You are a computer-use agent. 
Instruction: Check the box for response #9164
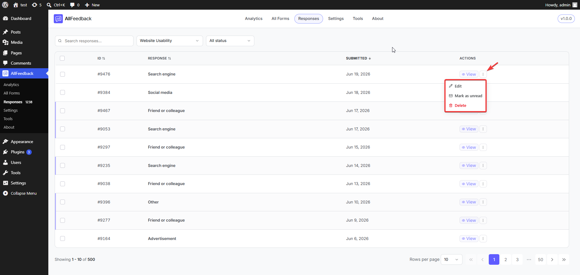tap(63, 238)
